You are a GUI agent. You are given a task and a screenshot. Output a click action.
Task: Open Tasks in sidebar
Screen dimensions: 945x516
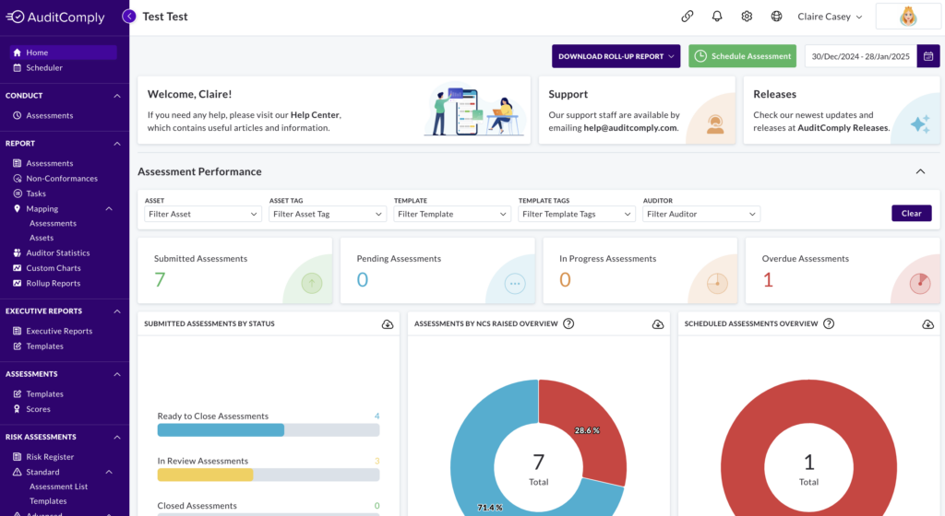(x=36, y=193)
